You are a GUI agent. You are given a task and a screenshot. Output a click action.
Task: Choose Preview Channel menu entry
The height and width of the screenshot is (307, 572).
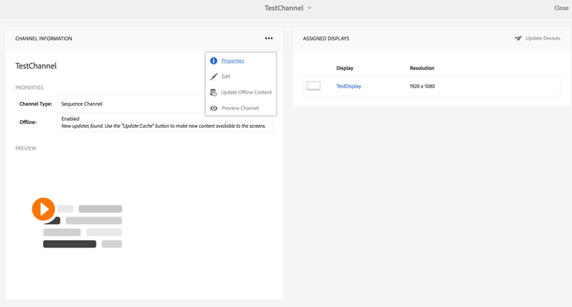coord(240,108)
